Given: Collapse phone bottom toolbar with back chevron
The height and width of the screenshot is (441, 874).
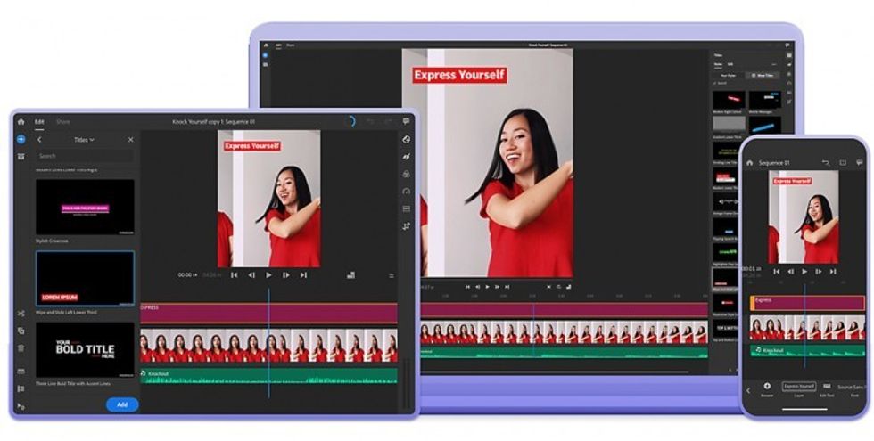Looking at the screenshot, I should tap(748, 390).
